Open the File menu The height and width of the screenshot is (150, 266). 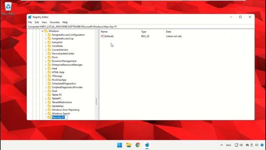30,22
